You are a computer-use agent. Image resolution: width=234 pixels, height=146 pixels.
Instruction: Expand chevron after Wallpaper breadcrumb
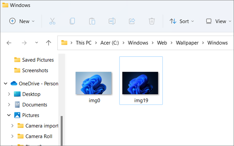203,43
